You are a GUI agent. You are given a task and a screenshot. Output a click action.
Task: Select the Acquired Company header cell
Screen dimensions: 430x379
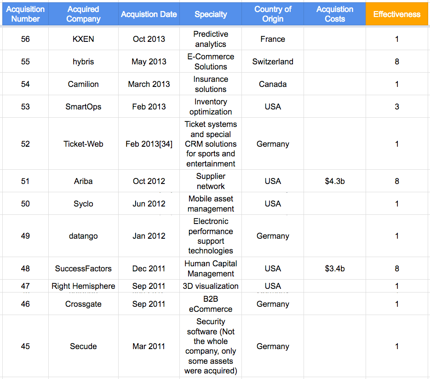click(83, 14)
